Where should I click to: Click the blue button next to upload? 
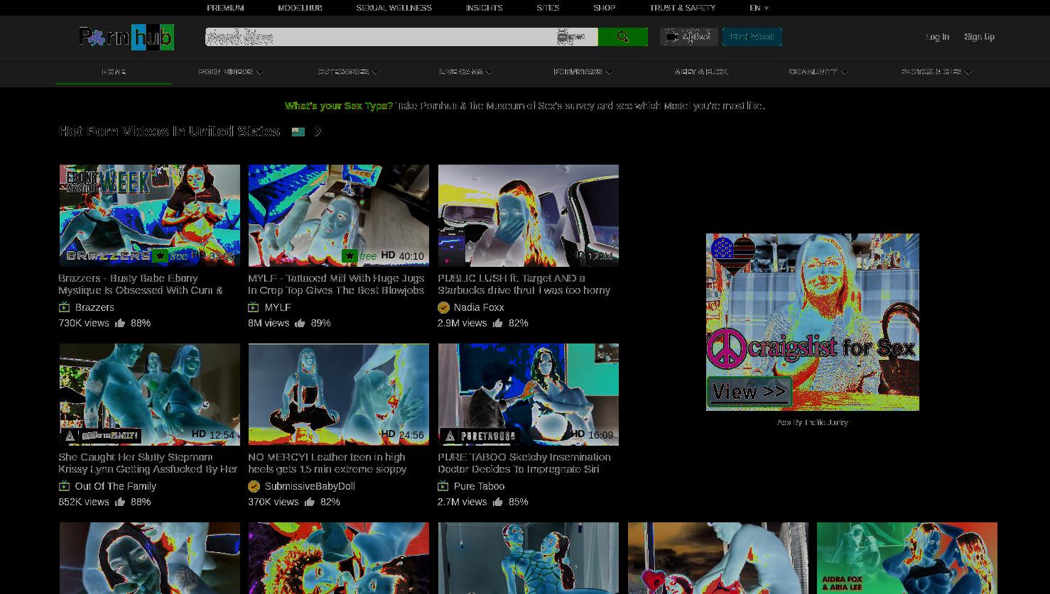click(752, 37)
